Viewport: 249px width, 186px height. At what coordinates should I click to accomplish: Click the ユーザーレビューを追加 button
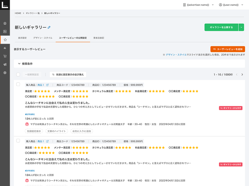coord(227,49)
